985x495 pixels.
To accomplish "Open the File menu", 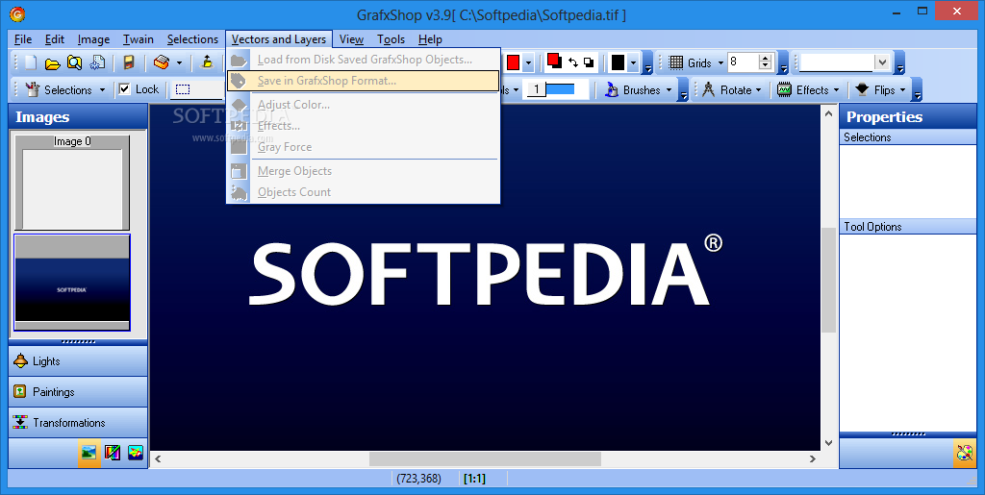I will 23,38.
